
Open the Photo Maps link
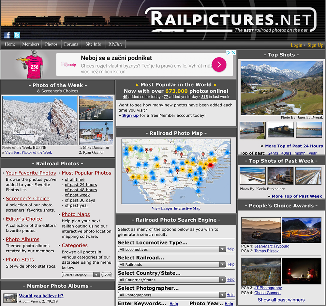(x=76, y=214)
